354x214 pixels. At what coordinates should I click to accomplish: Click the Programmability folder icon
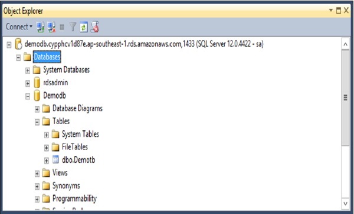pos(46,199)
